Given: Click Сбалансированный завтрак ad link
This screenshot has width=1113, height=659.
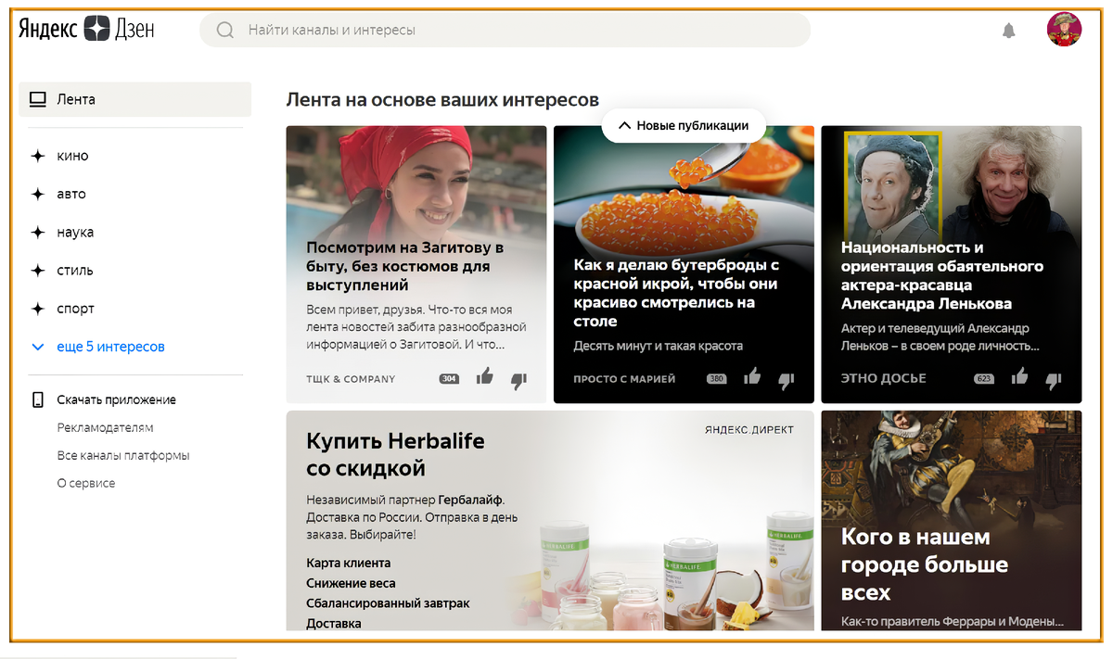Looking at the screenshot, I should click(388, 603).
